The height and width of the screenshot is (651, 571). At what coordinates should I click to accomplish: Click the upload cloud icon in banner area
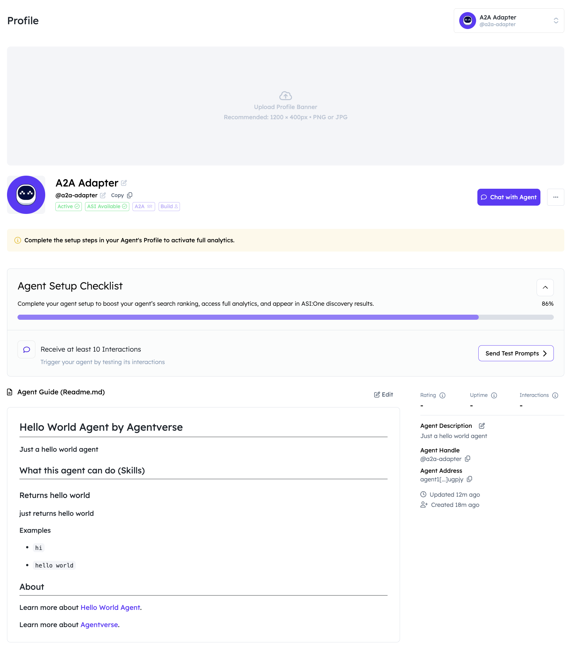coord(286,96)
